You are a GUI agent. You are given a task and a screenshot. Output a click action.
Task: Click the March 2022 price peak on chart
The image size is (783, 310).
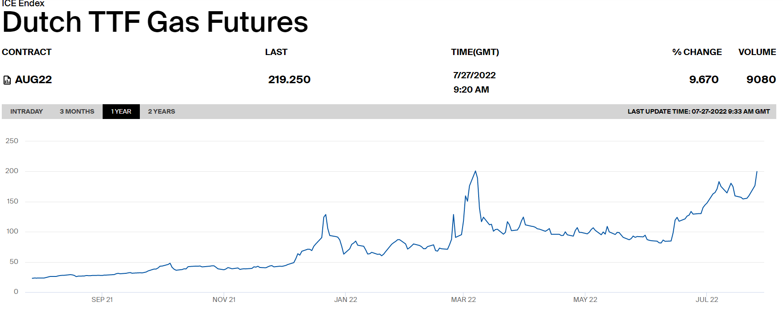(476, 171)
